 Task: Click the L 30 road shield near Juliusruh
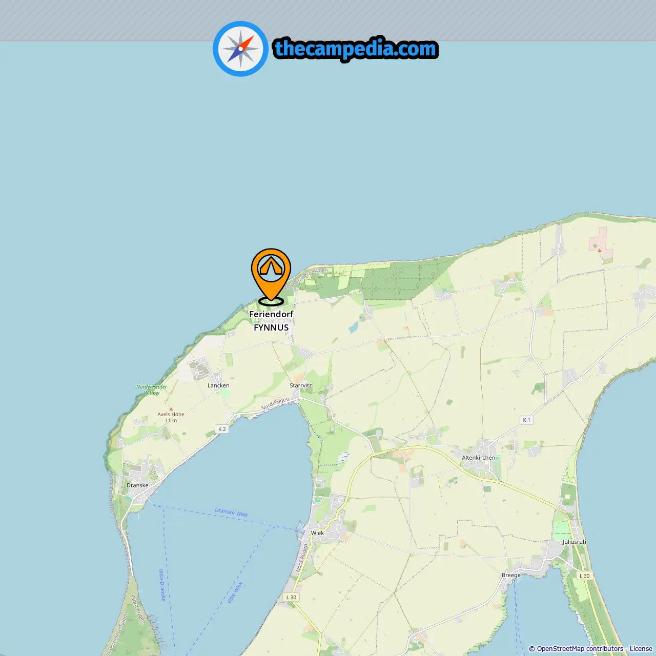[584, 576]
